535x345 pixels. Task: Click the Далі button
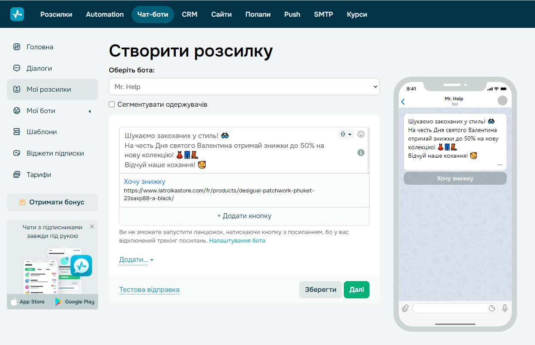click(357, 289)
